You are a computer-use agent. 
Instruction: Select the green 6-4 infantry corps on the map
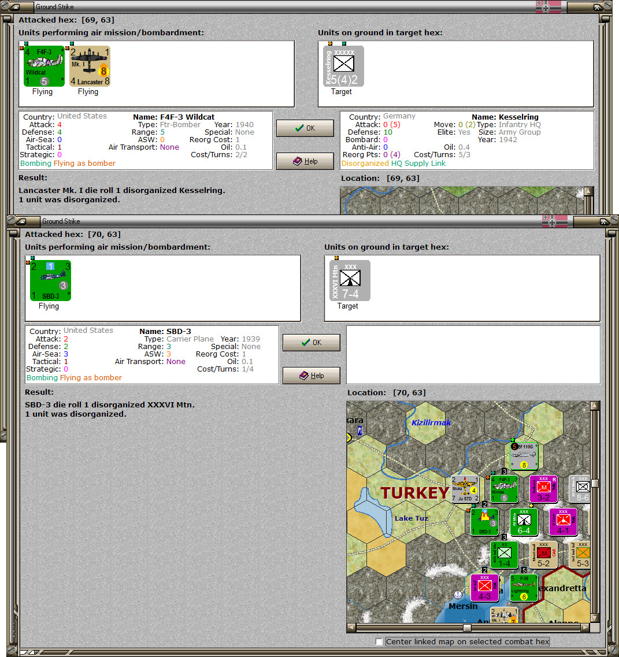tap(524, 522)
